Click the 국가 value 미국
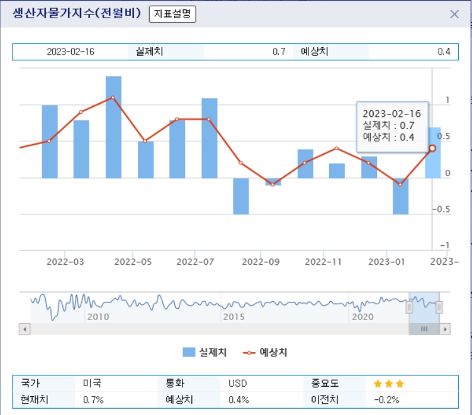The image size is (472, 415). click(92, 383)
